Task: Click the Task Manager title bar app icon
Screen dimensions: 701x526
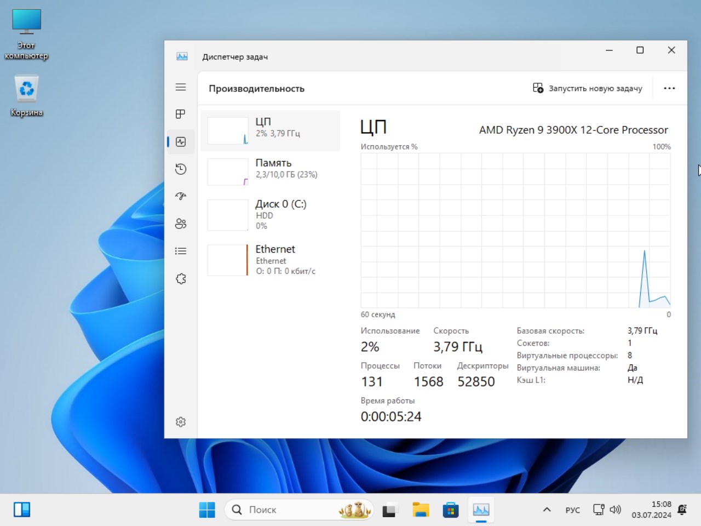Action: coord(182,56)
